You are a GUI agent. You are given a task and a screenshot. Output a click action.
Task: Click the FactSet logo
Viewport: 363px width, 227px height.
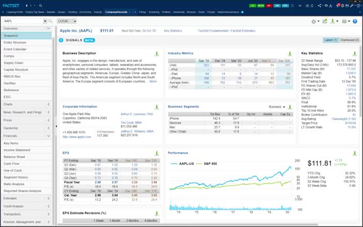(x=11, y=6)
